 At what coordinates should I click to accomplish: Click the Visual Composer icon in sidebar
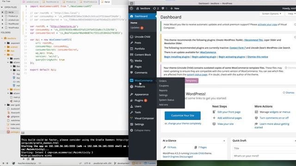(131, 118)
